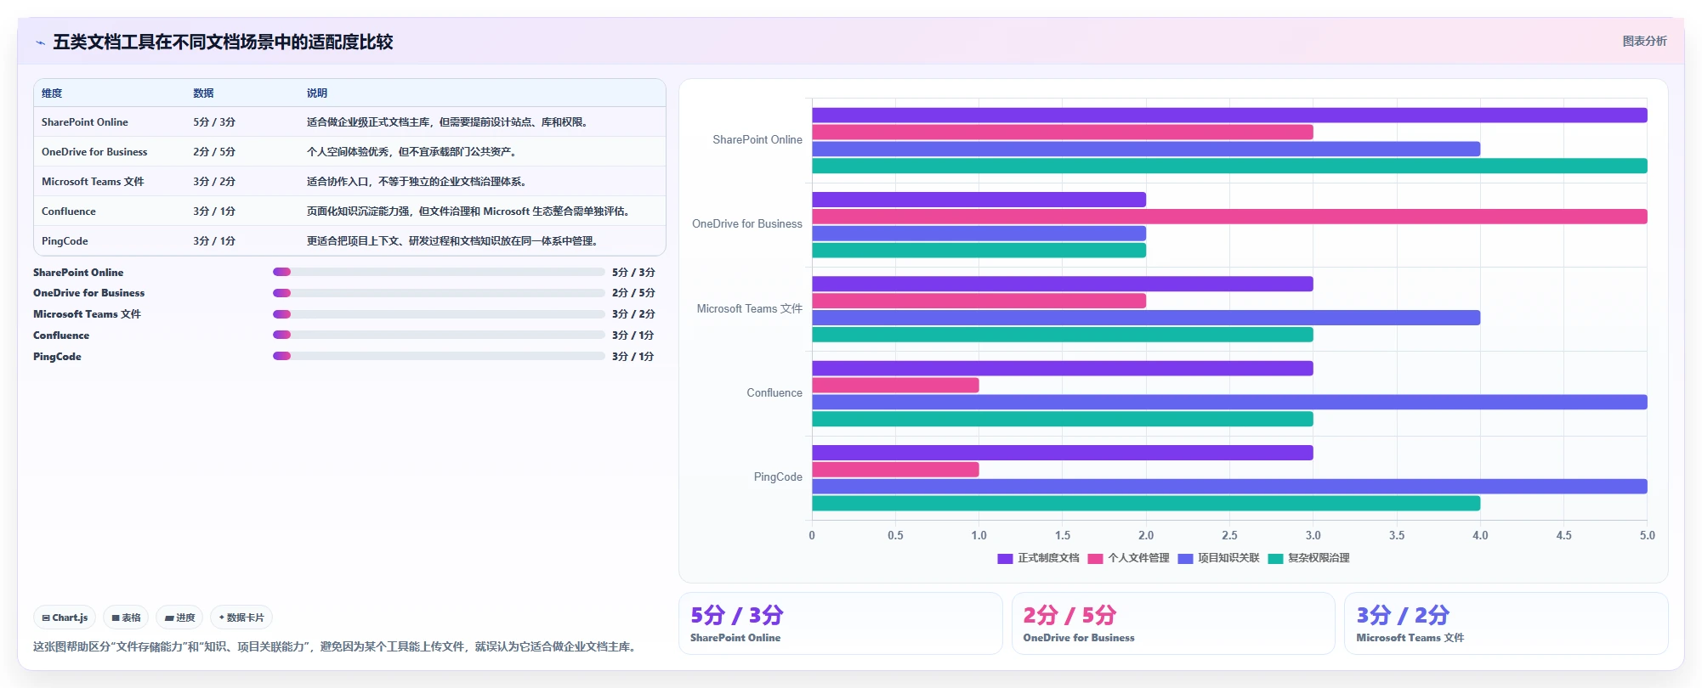The image size is (1702, 688).
Task: Click the Confluence label on the chart axis
Action: coord(774,393)
